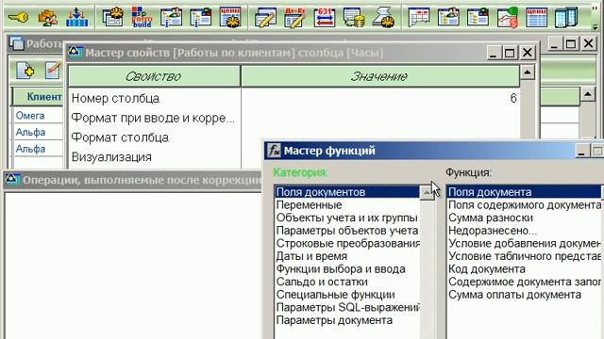The width and height of the screenshot is (604, 339).
Task: Select function 'Сумма оплаты документа'
Action: [x=525, y=295]
